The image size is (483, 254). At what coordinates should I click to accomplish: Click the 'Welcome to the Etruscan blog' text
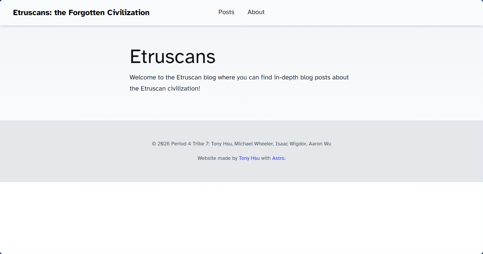coord(165,77)
